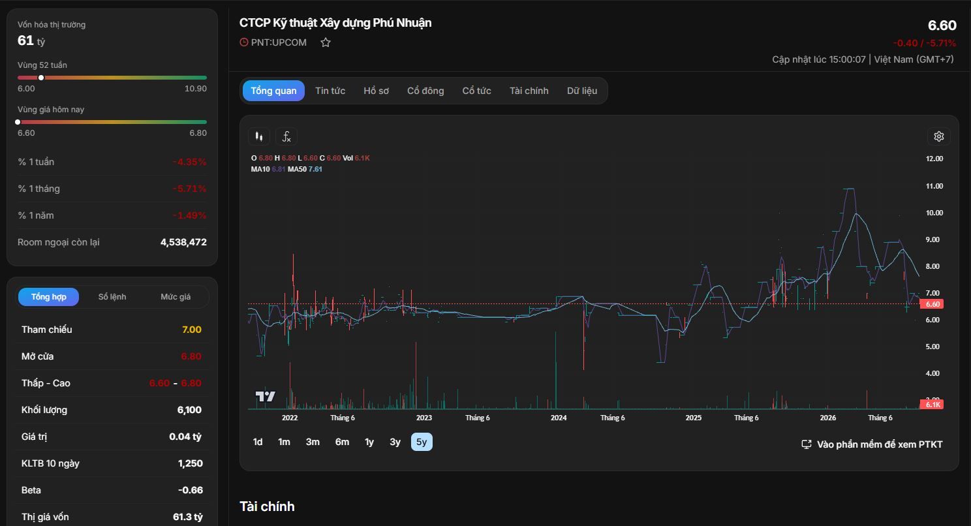
Task: Open the candlestick chart type icon
Action: tap(259, 136)
